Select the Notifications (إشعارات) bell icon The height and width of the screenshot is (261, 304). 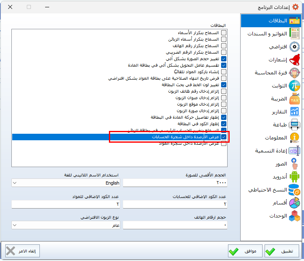pos(295,60)
